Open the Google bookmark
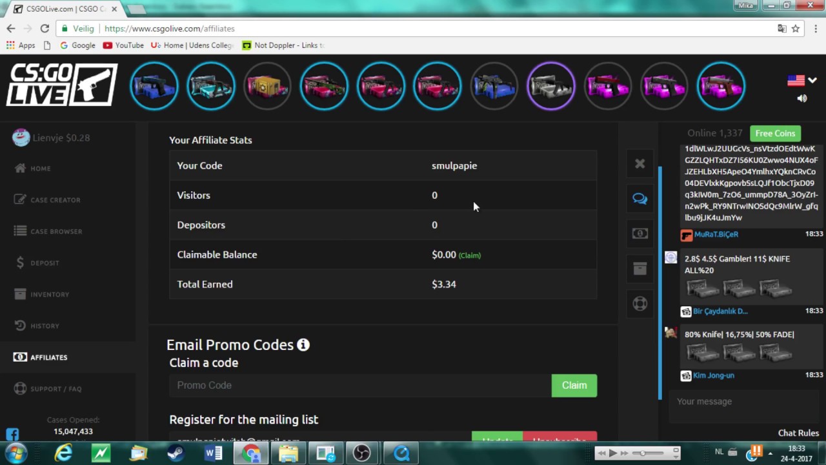The height and width of the screenshot is (465, 826). click(77, 45)
